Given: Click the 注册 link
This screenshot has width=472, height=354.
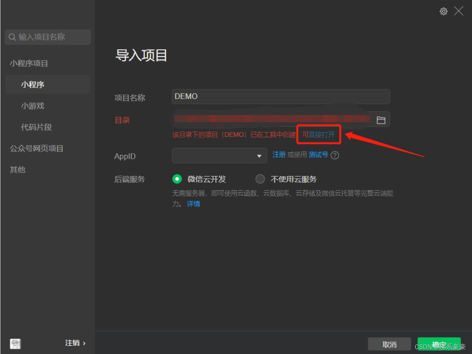Looking at the screenshot, I should point(279,154).
